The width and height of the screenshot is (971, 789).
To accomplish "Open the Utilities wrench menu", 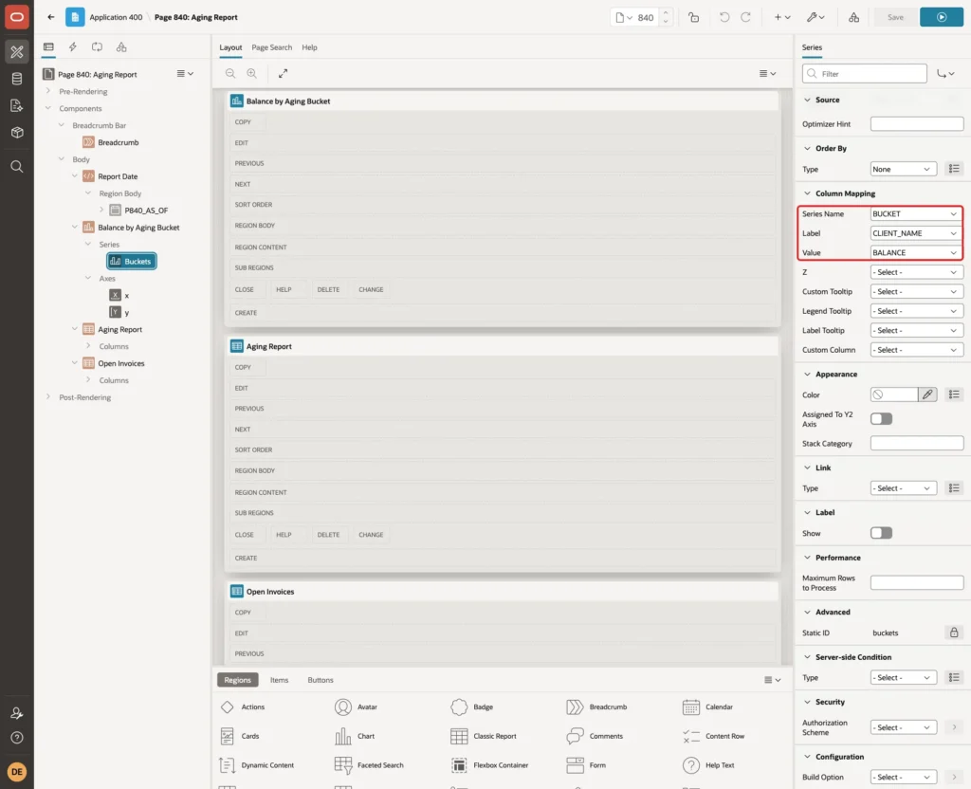I will 815,17.
